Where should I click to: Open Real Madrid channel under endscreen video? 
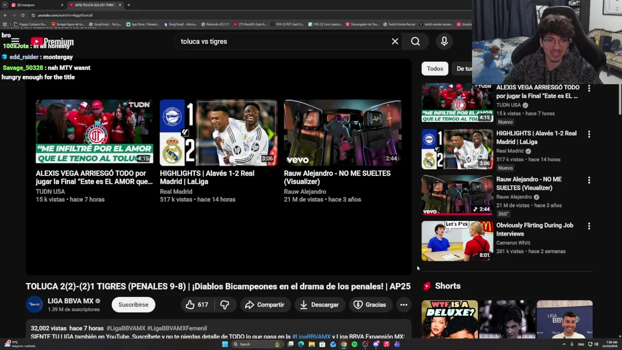pyautogui.click(x=176, y=192)
